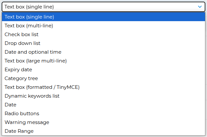Click the selected value text in combo box
Screen dimensions: 207x137
pos(29,7)
